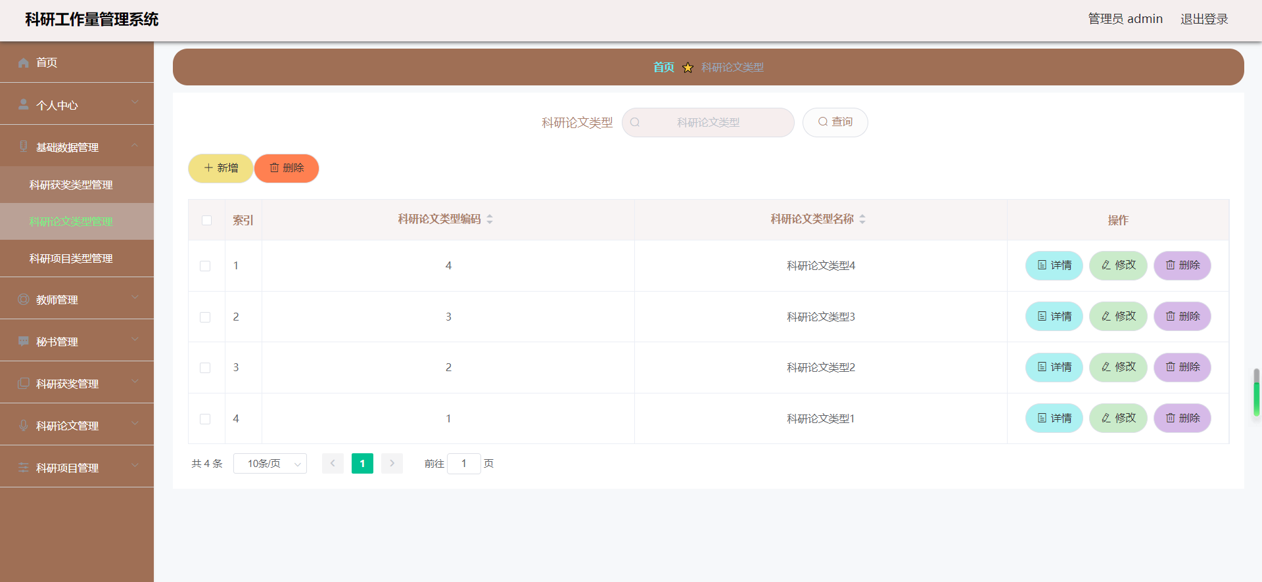Screen dimensions: 1262x582
Task: Click 管理员 admin user label
Action: tap(1125, 19)
